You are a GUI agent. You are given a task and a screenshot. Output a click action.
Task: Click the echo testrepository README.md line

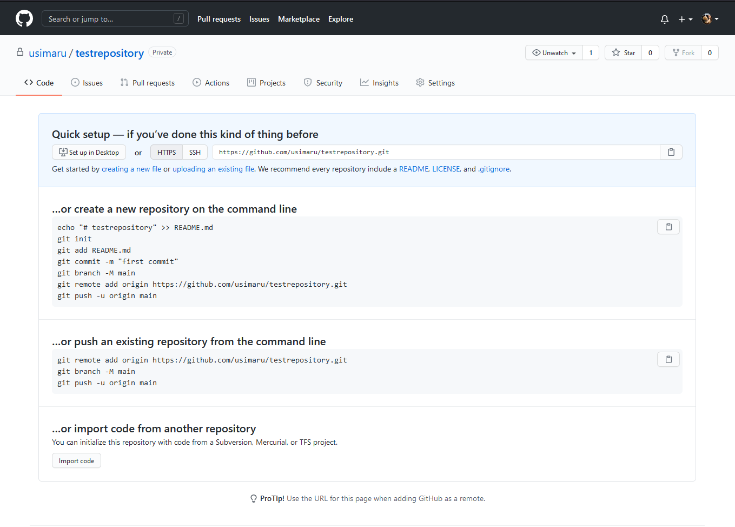click(135, 227)
